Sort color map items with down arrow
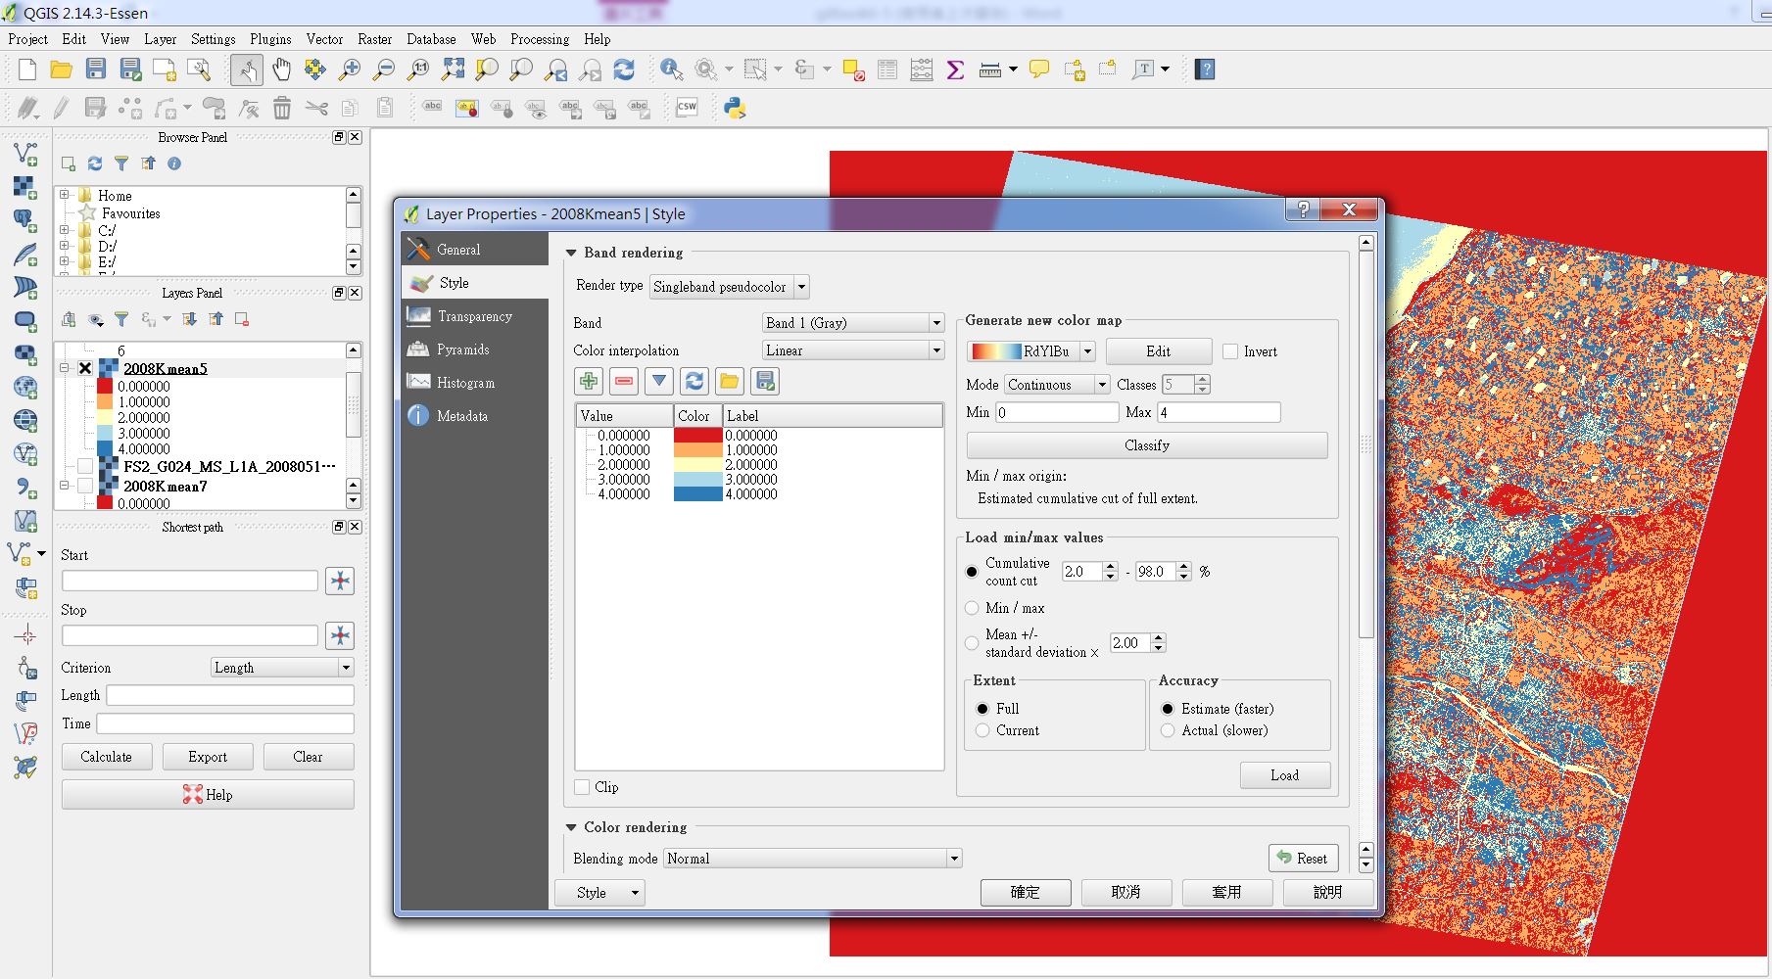 click(x=659, y=381)
